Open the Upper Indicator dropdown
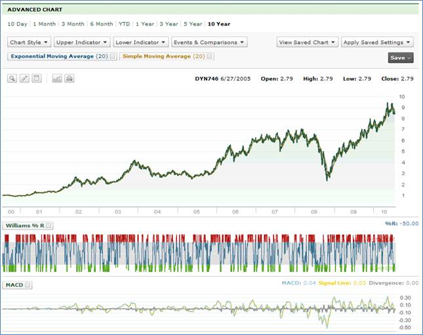The width and height of the screenshot is (423, 335). (x=82, y=43)
